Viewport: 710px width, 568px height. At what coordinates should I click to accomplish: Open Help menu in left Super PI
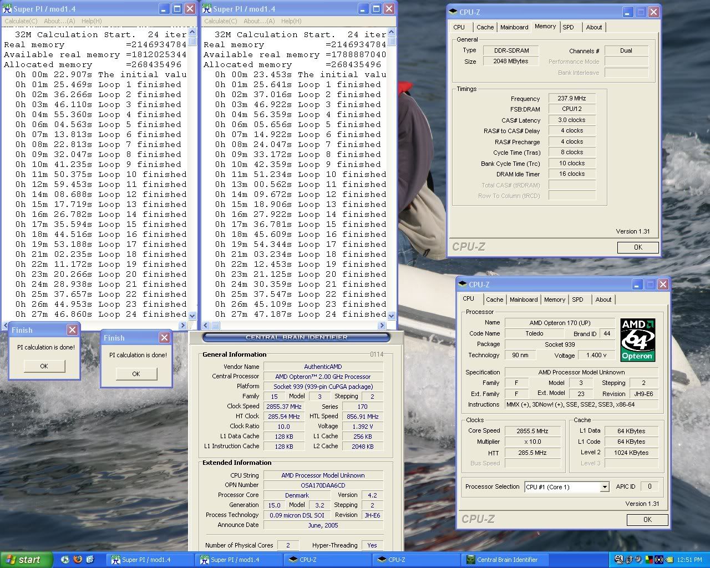92,21
